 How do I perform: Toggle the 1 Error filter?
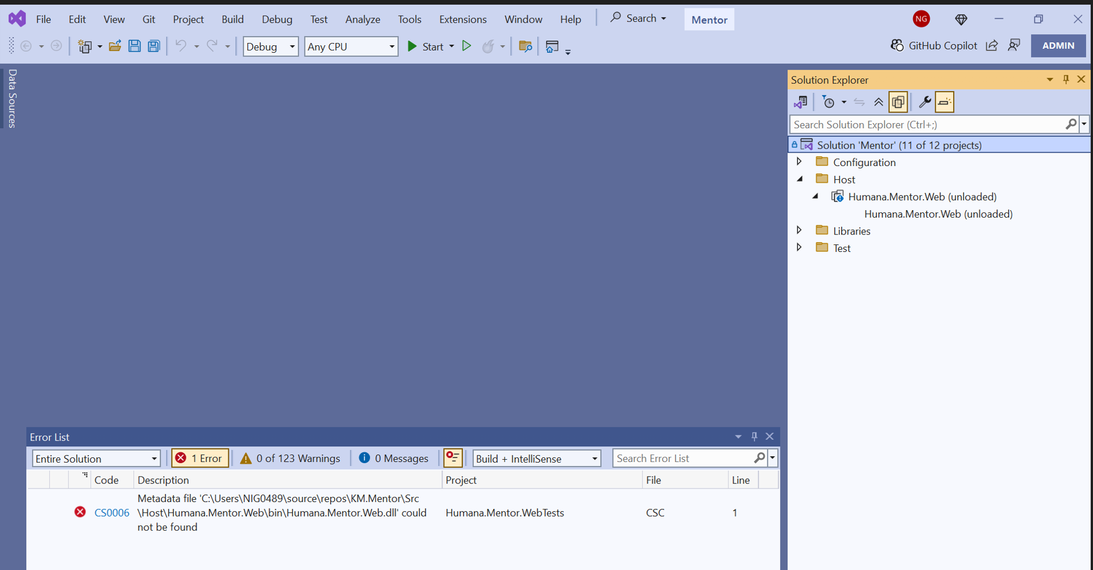point(200,458)
